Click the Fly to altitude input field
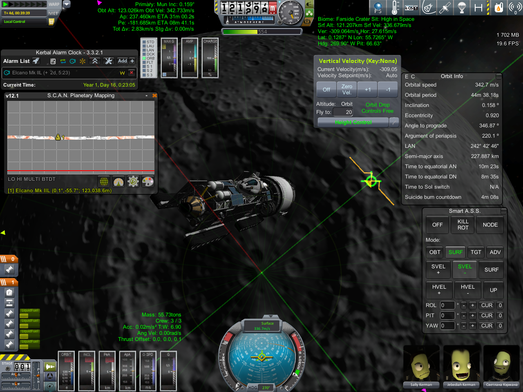 coord(343,112)
